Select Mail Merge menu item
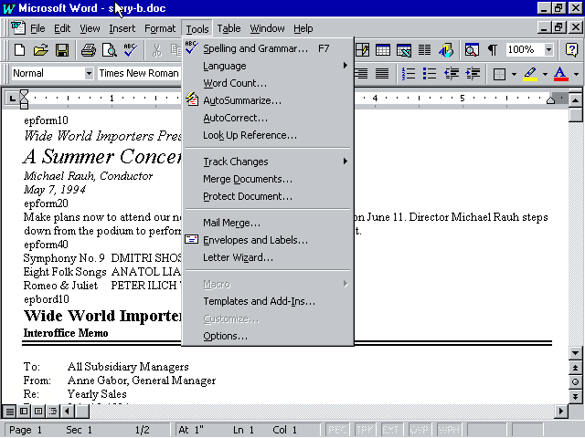Viewport: 585px width, 438px height. tap(268, 223)
